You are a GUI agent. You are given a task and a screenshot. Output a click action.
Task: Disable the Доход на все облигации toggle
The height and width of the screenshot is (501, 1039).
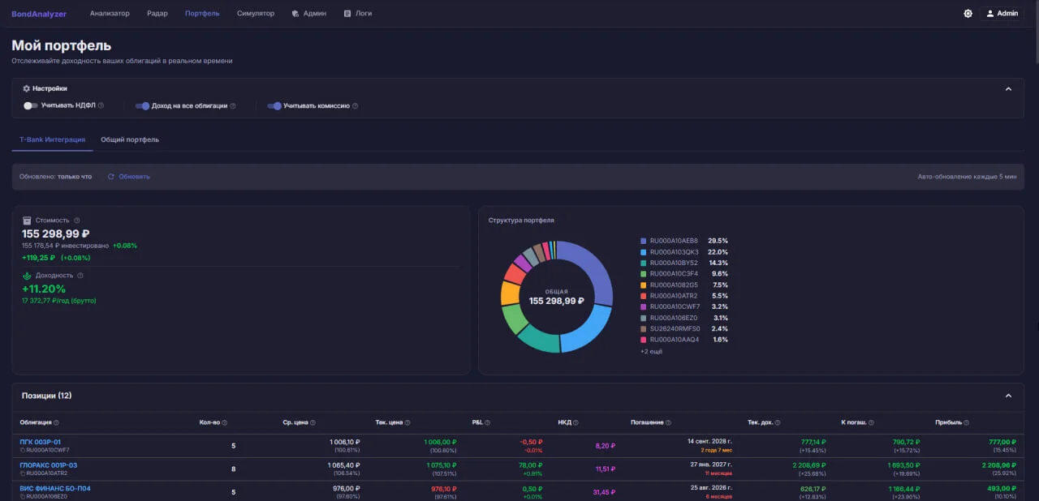[142, 105]
